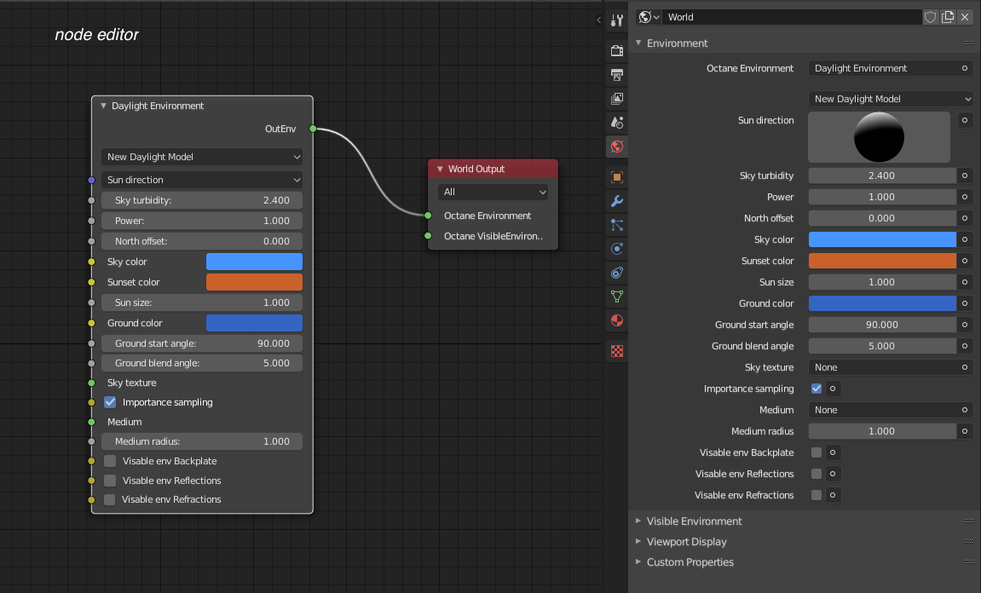Toggle Importance sampling checkbox in node
The height and width of the screenshot is (593, 981).
(x=110, y=402)
